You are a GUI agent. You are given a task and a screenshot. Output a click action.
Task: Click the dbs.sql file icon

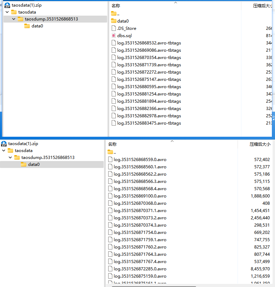[x=113, y=36]
